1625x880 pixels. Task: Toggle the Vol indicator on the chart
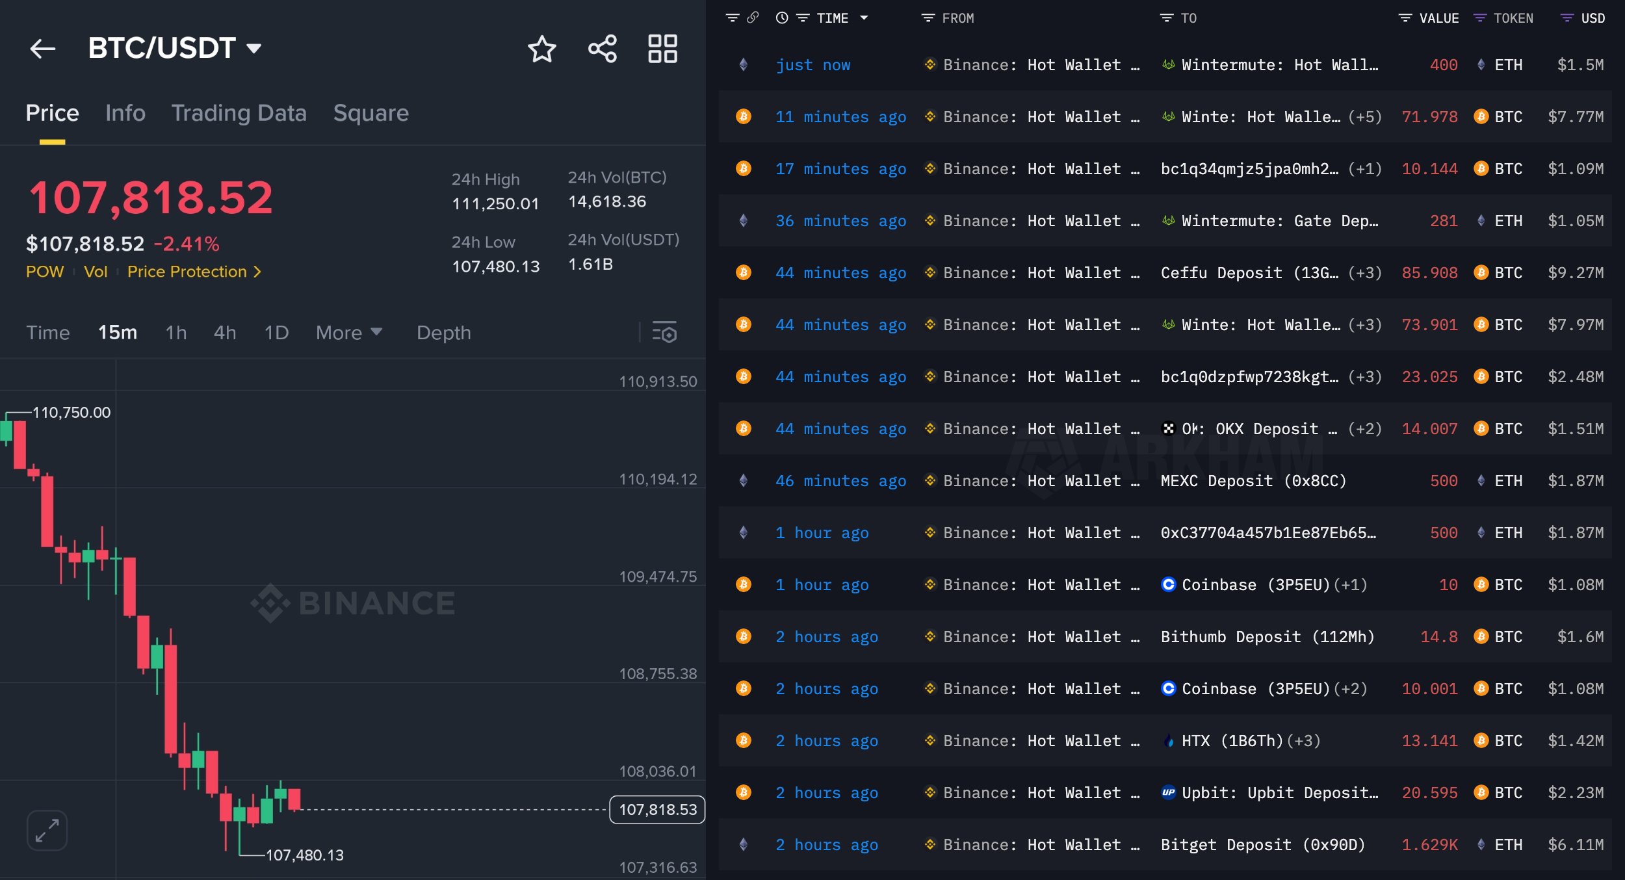tap(96, 272)
